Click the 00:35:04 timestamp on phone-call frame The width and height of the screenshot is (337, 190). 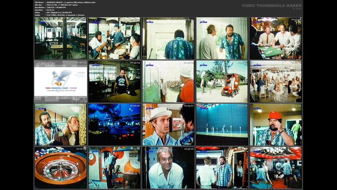135,62
